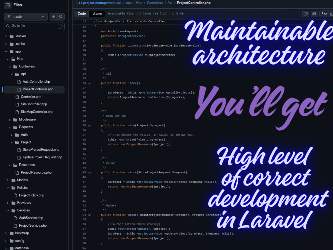Expand the Providers folder chevron
333x250 pixels.
click(x=8, y=203)
